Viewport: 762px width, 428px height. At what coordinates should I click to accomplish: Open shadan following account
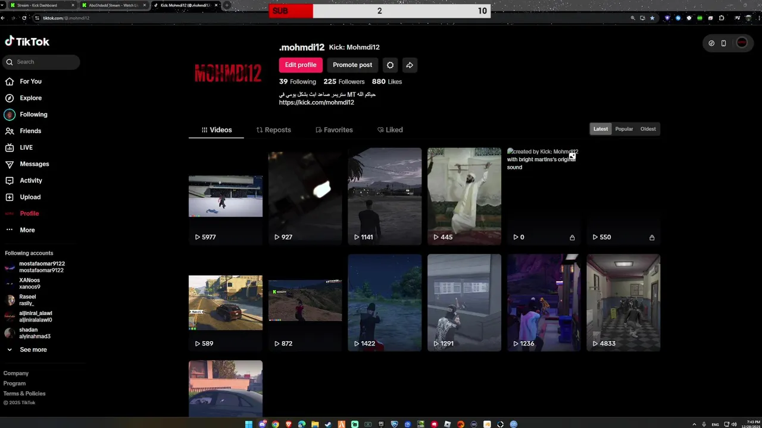[35, 333]
